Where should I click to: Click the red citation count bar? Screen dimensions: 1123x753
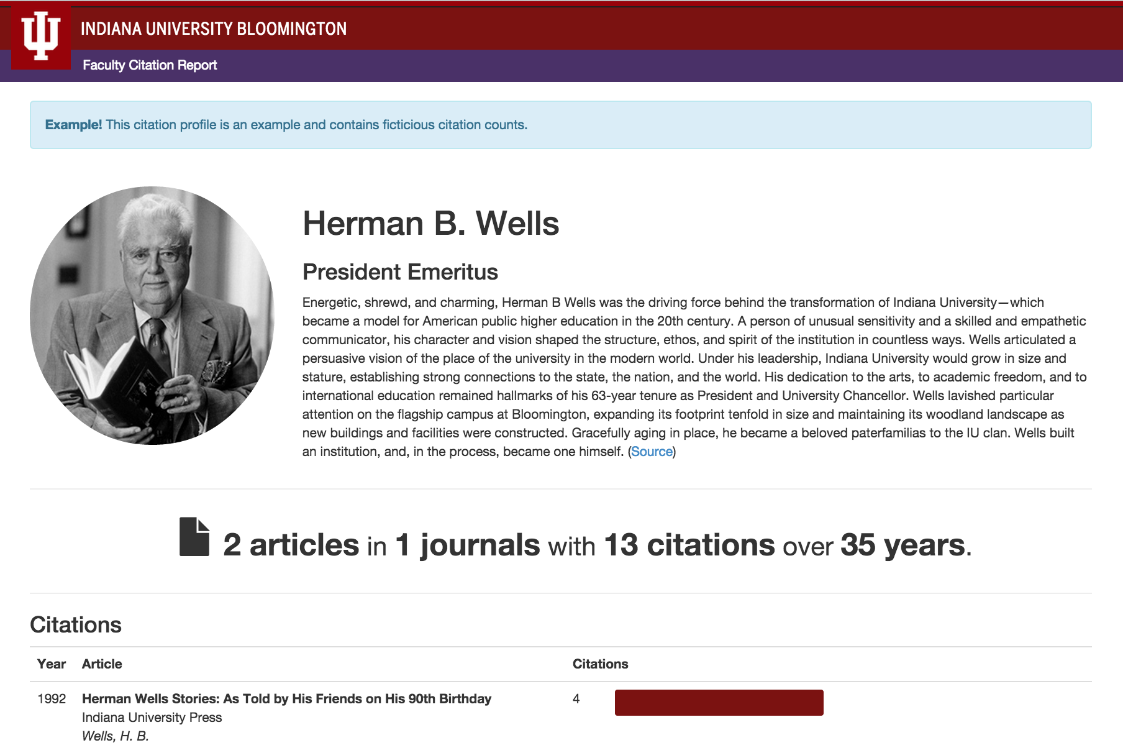click(719, 703)
